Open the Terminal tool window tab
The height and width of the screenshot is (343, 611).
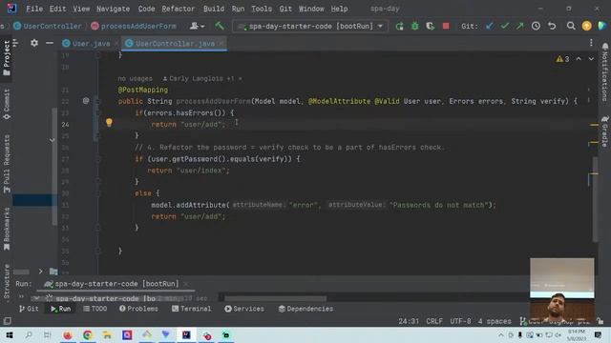tap(191, 309)
